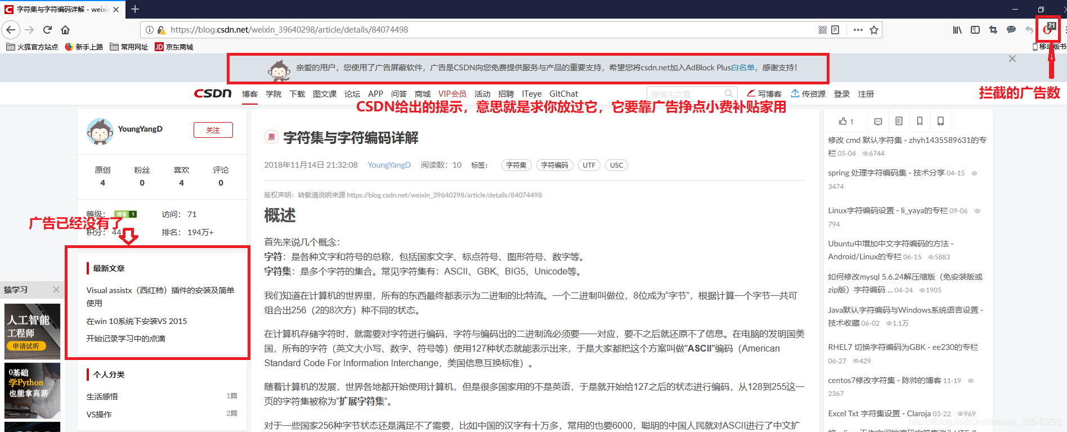Open a new tab with plus button
This screenshot has height=432, width=1067.
(135, 9)
